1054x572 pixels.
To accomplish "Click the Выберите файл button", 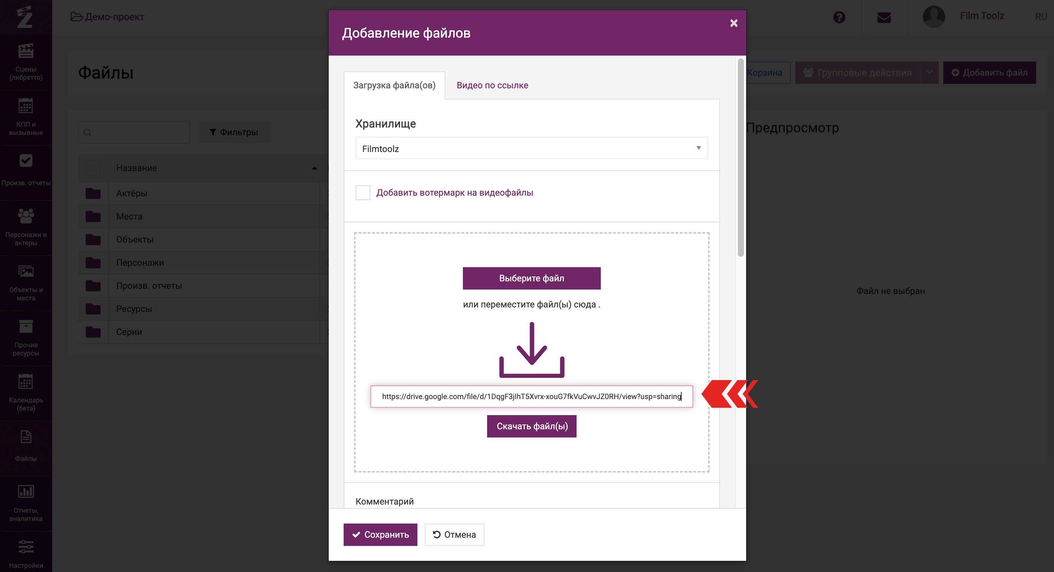I will pyautogui.click(x=531, y=278).
